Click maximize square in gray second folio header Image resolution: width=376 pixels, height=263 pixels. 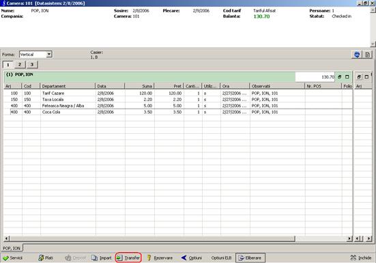[x=366, y=77]
